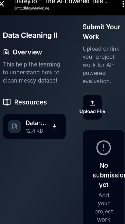Click the 12.4 KB file size text
The image size is (125, 224).
tap(35, 131)
